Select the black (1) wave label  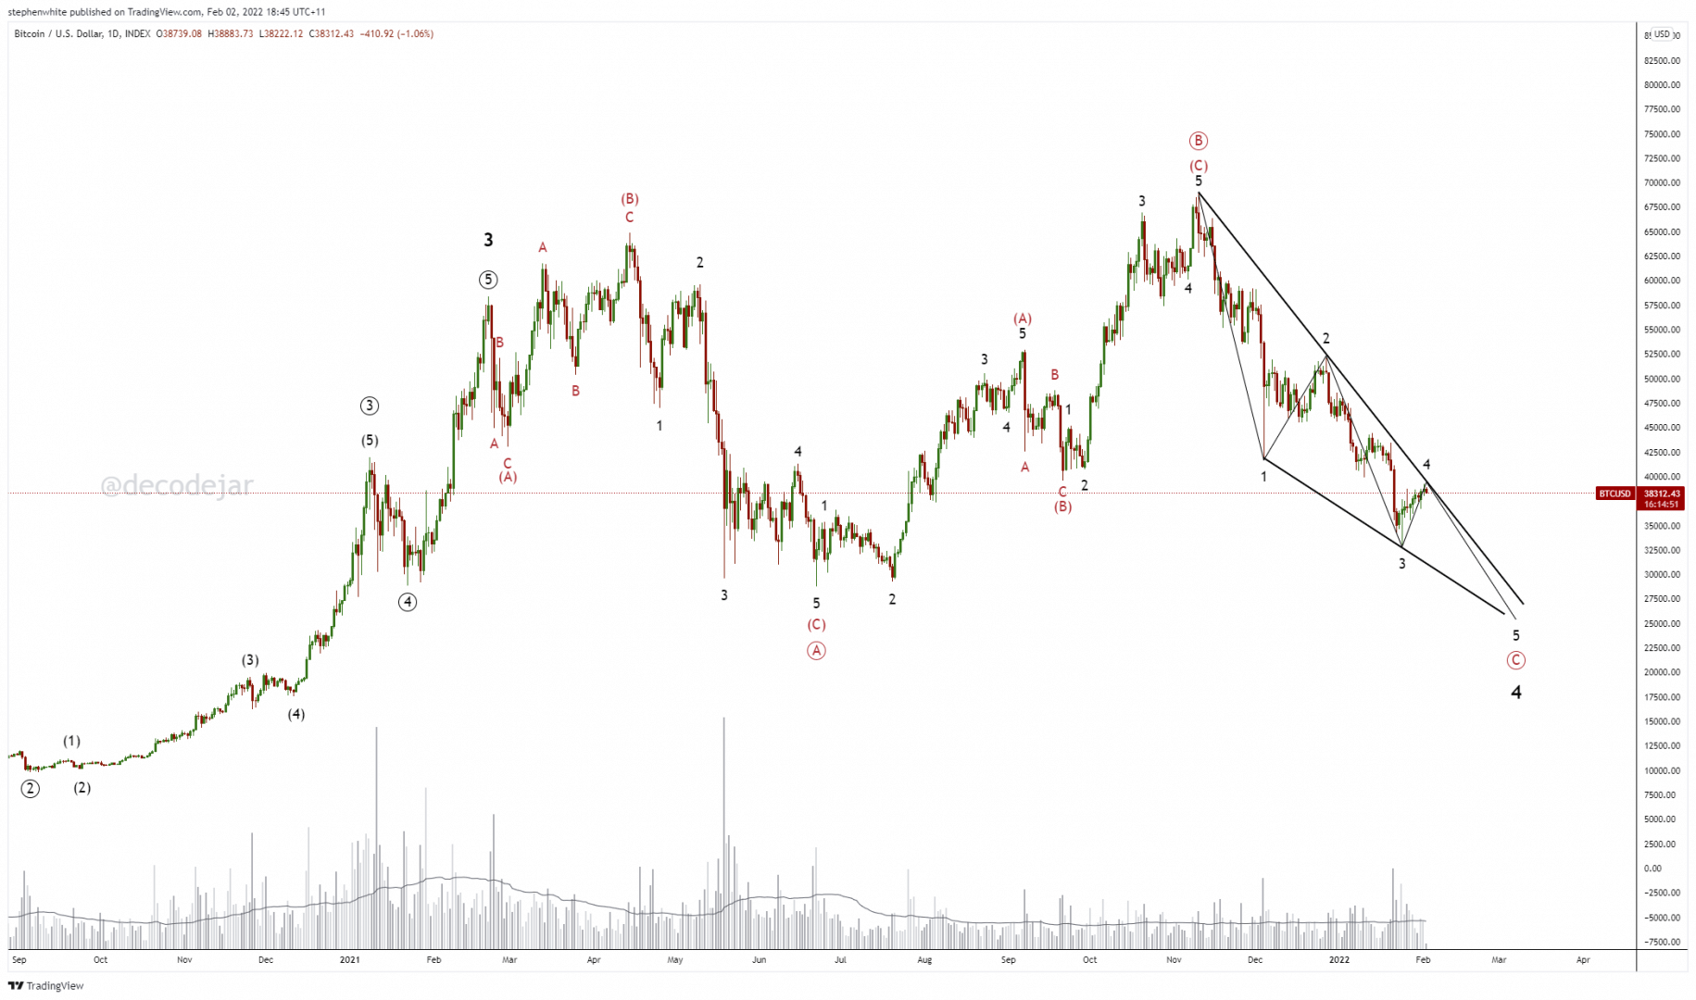pyautogui.click(x=71, y=741)
